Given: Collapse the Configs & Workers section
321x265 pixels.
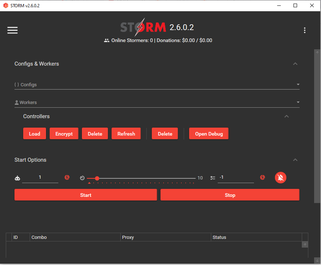Looking at the screenshot, I should point(295,64).
